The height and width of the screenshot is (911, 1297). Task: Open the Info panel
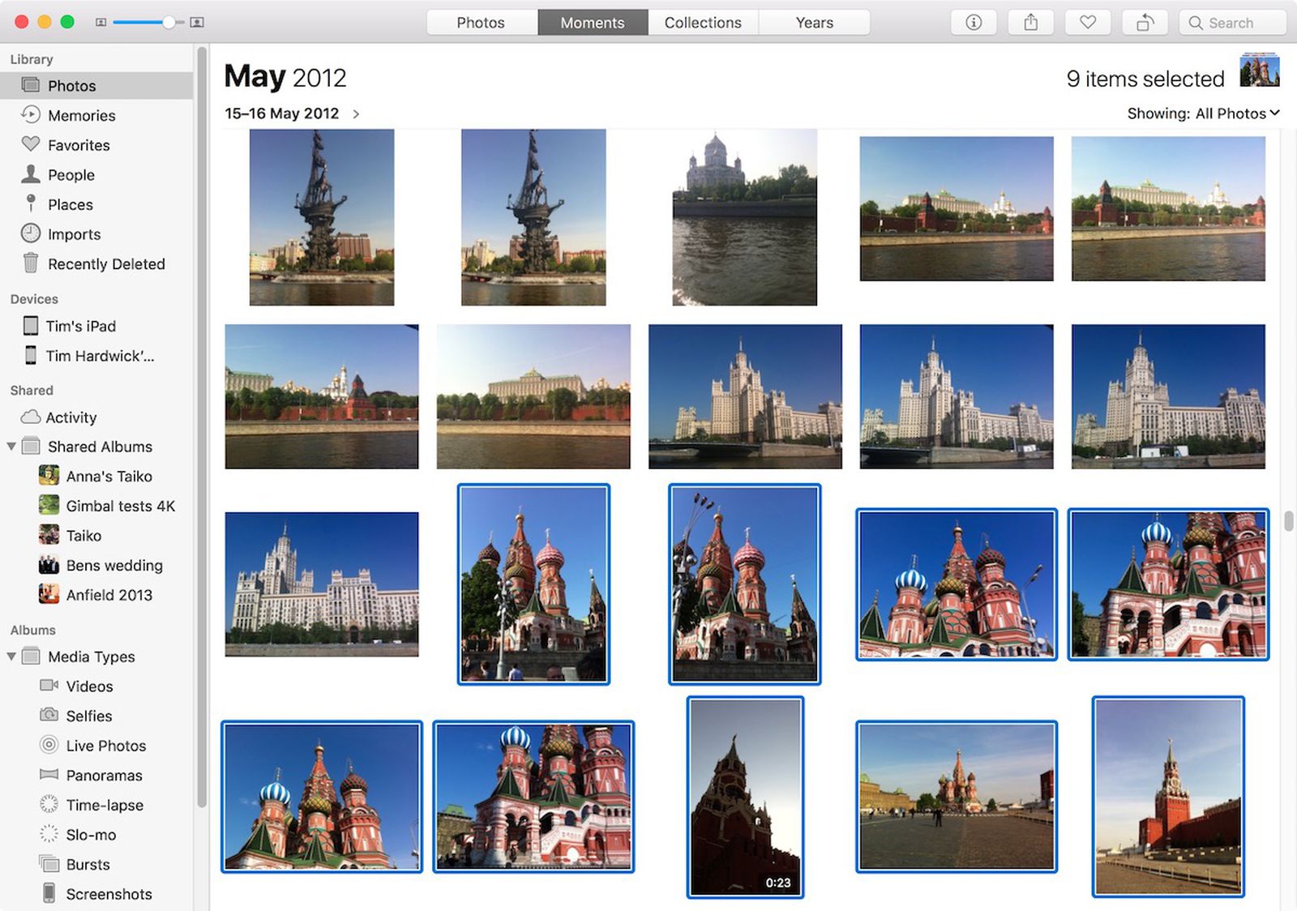pos(973,22)
